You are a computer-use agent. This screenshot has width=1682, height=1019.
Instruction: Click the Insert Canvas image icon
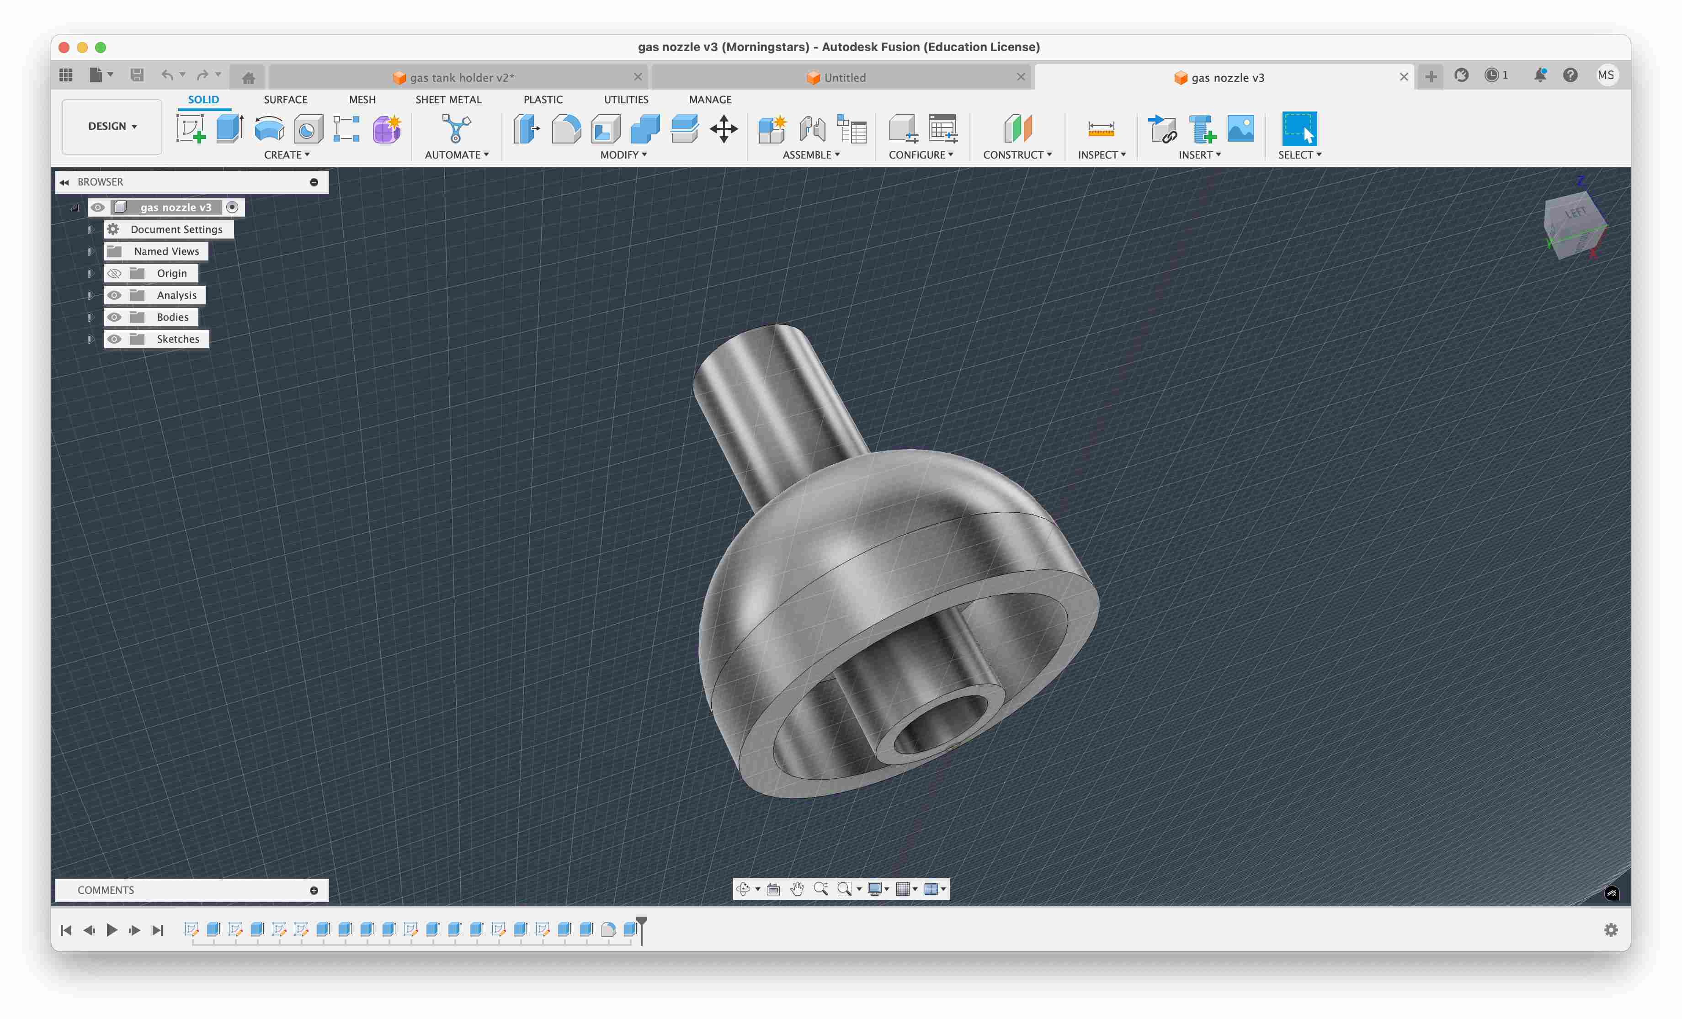[x=1240, y=128]
